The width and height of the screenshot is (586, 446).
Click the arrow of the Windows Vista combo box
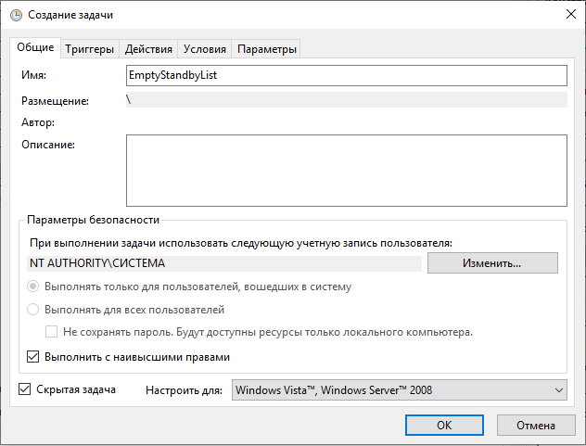(557, 390)
